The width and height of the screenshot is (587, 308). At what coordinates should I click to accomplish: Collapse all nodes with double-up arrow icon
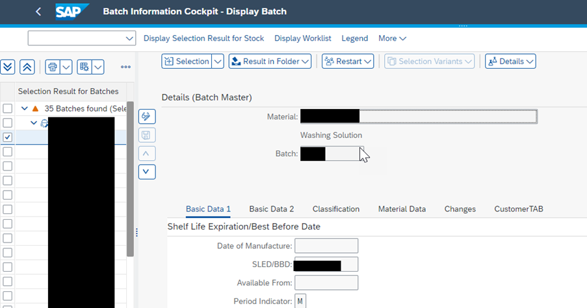click(x=27, y=67)
